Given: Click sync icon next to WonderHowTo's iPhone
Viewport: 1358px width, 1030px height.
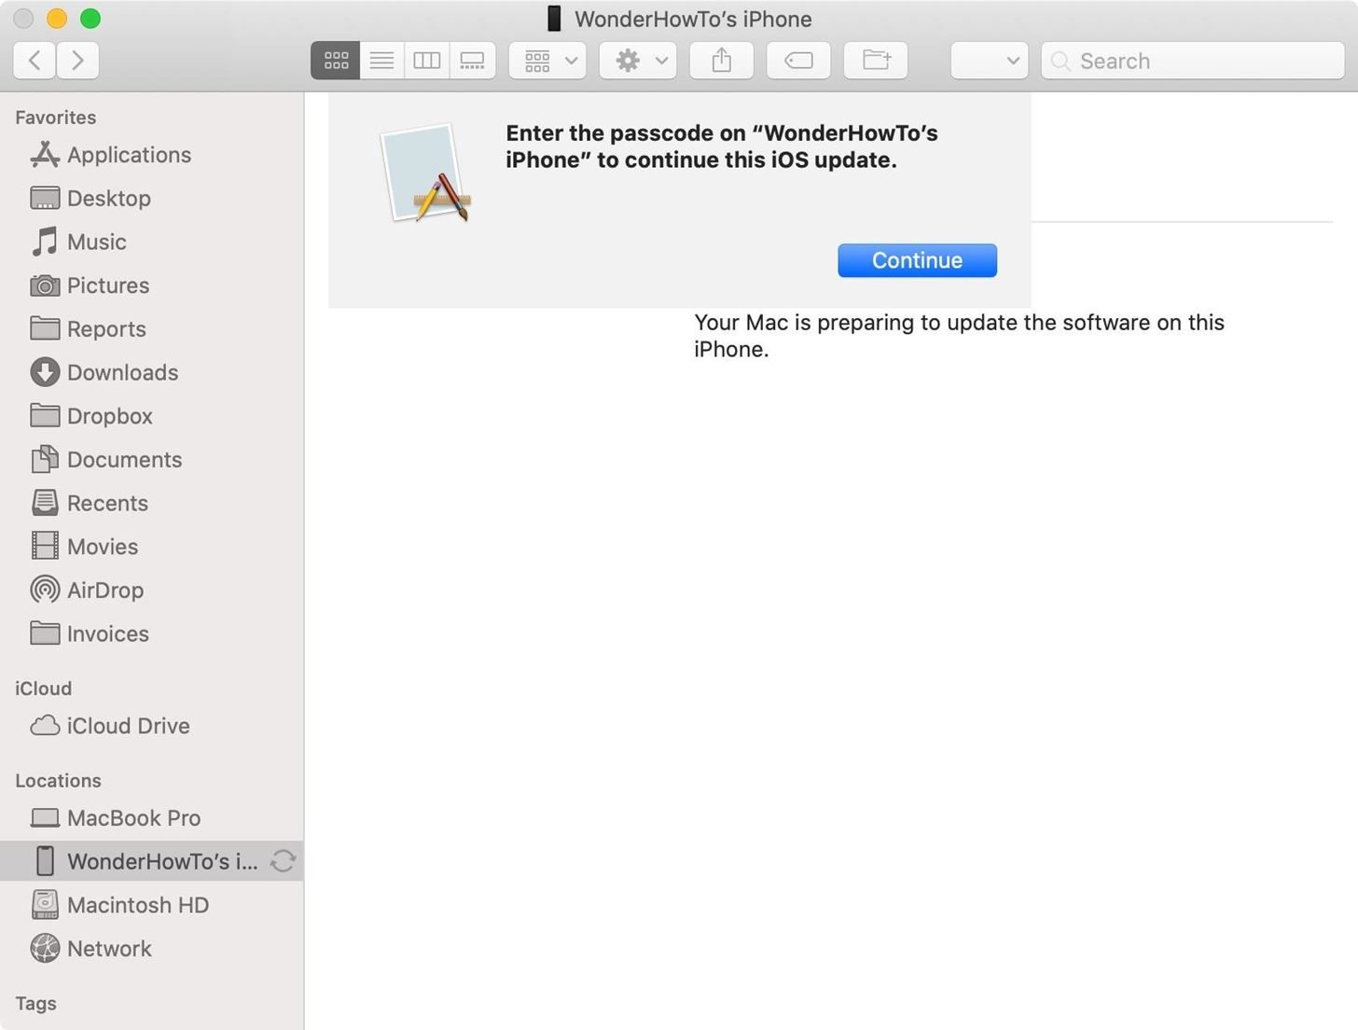Looking at the screenshot, I should 283,861.
